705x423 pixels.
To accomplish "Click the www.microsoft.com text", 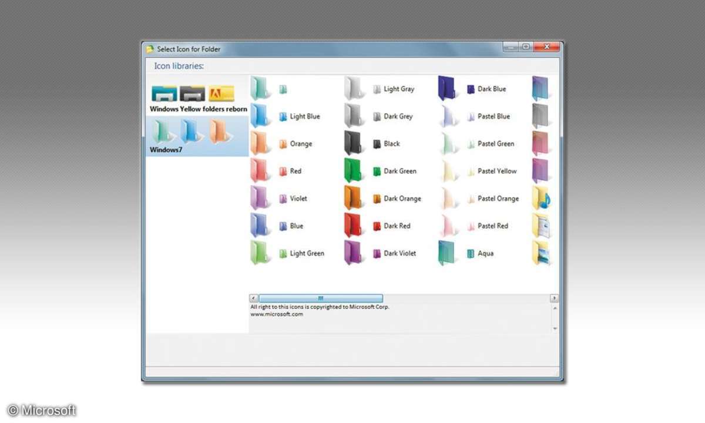I will pyautogui.click(x=277, y=314).
